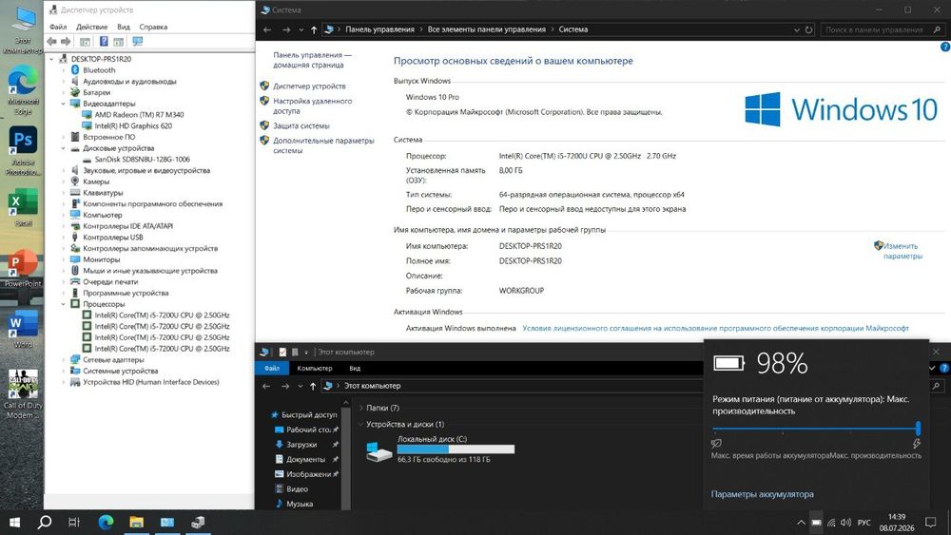951x535 pixels.
Task: Collapse Дисковые устройства tree node
Action: pyautogui.click(x=63, y=148)
